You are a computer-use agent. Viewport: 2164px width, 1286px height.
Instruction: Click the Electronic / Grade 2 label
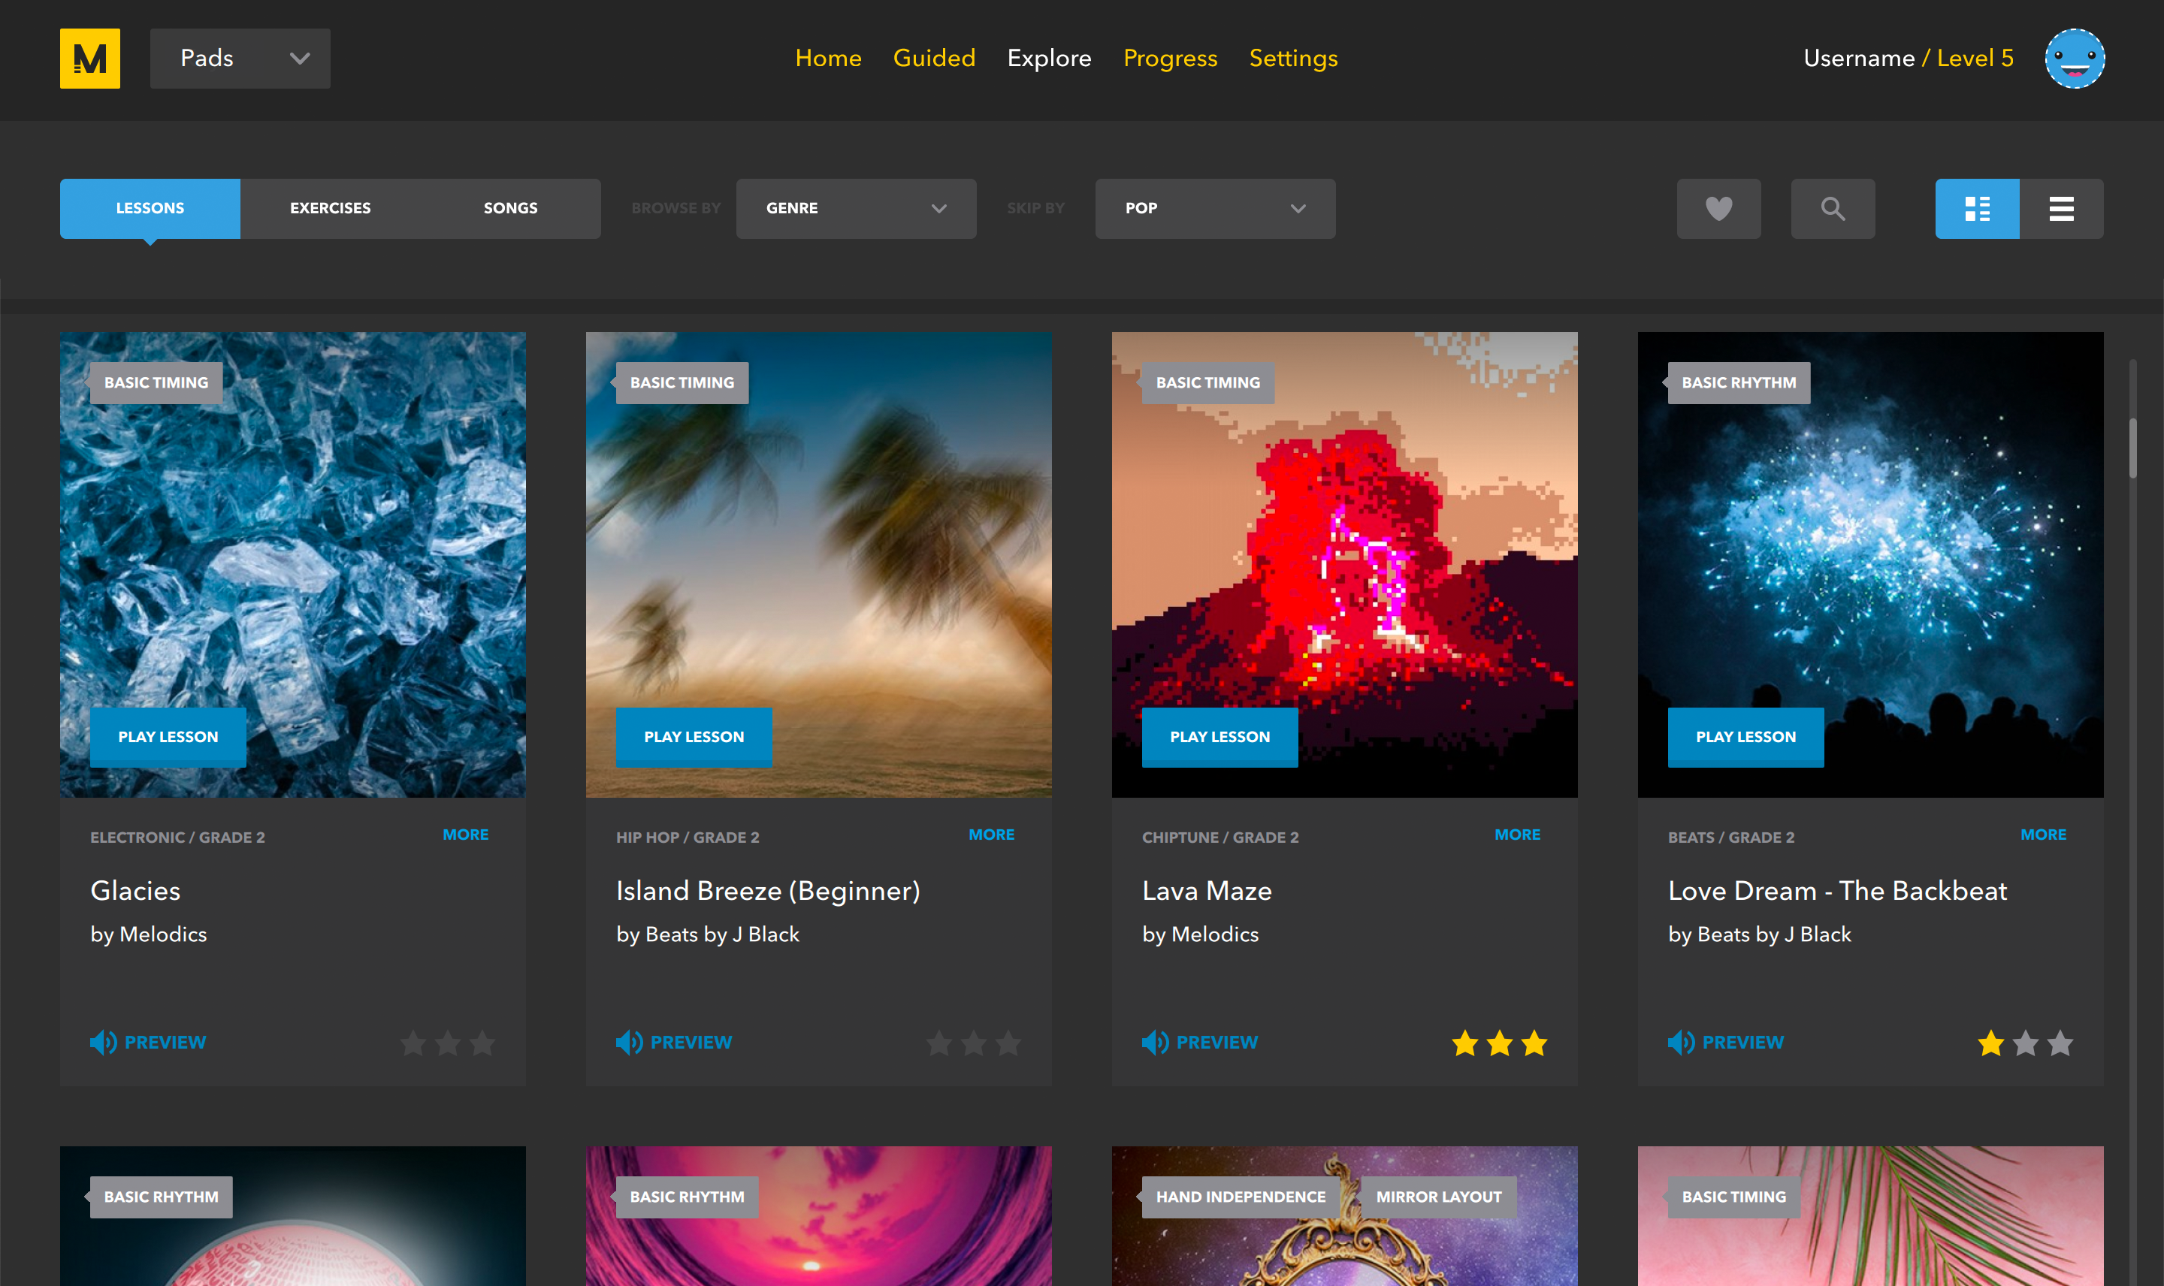177,837
